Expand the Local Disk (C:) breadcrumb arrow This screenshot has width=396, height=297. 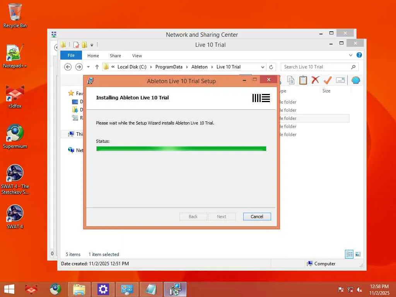click(151, 67)
